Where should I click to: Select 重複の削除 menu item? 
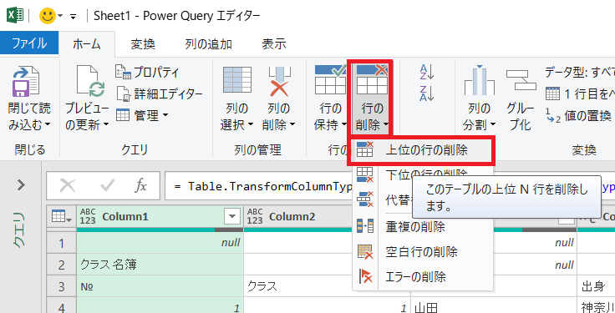click(x=423, y=226)
